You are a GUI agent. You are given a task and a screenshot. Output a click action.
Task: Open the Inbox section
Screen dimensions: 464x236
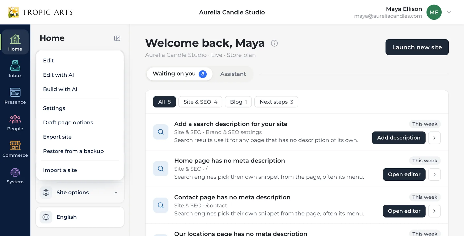(15, 69)
